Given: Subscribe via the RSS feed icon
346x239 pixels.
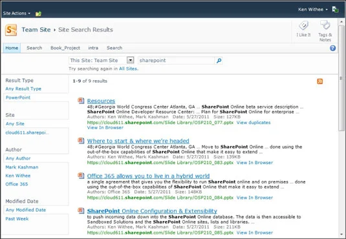Looking at the screenshot, I should point(319,81).
